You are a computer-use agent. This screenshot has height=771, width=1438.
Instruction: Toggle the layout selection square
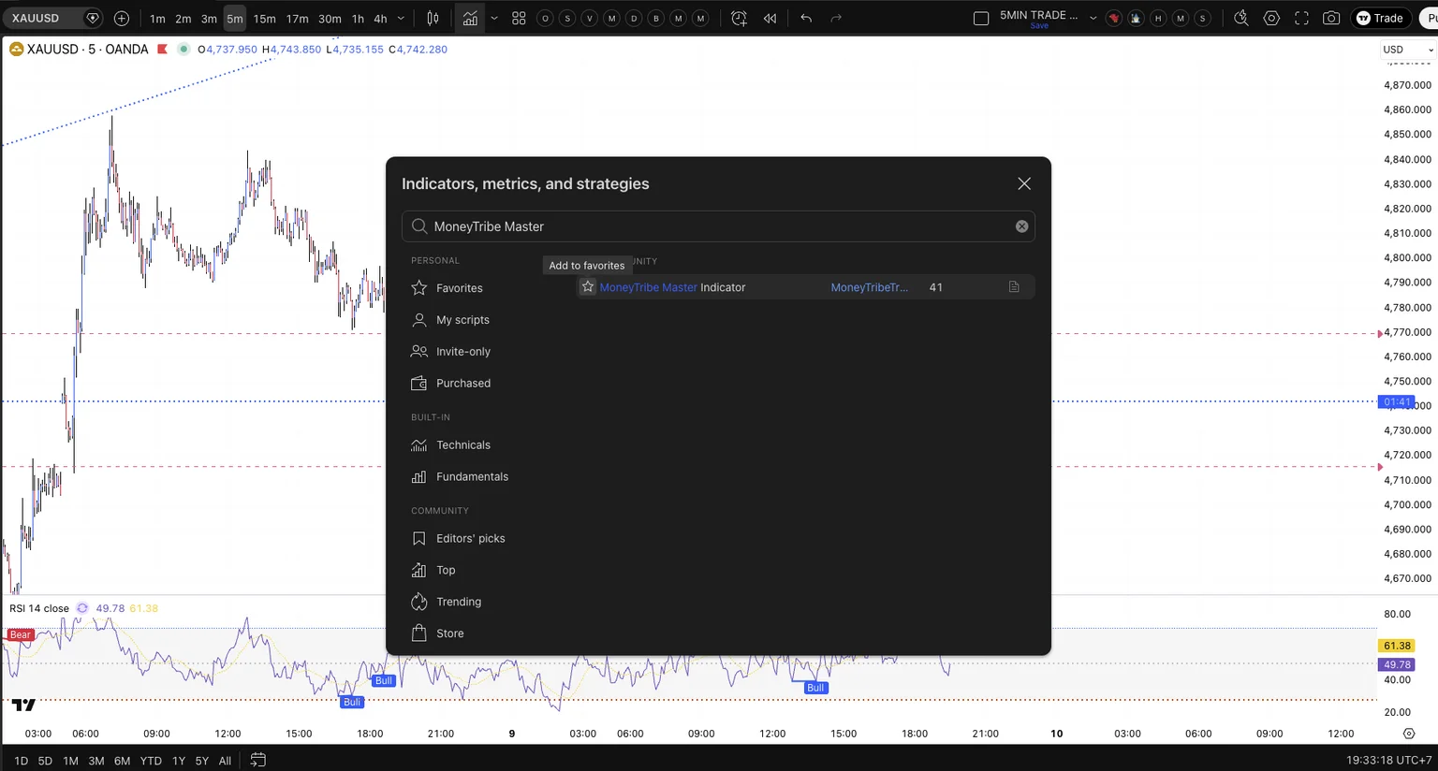[x=981, y=18]
